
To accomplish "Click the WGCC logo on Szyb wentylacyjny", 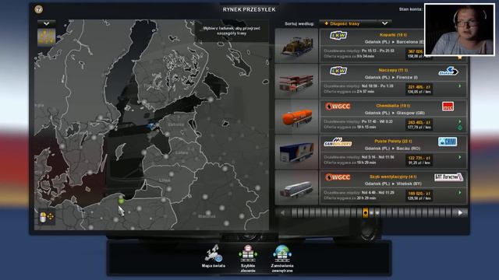I will click(338, 177).
